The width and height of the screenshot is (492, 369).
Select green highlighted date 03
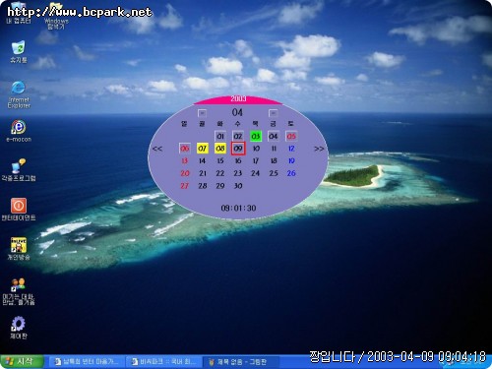click(256, 136)
